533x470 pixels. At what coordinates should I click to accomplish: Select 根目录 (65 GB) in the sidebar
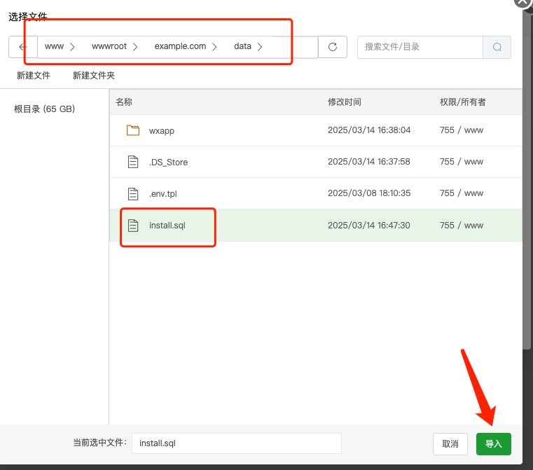click(x=45, y=109)
